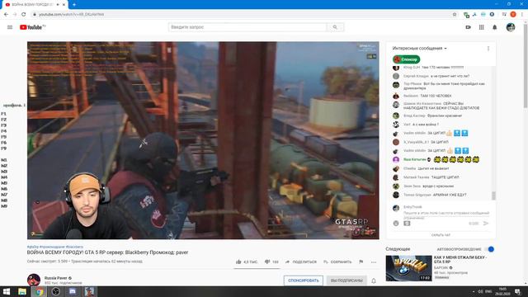Open the create video camera icon
The height and width of the screenshot is (297, 528).
tap(468, 27)
